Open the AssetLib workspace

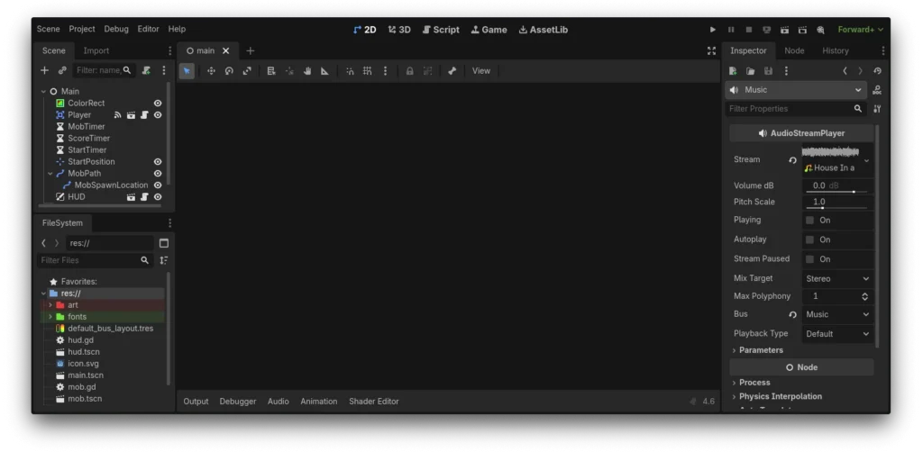pyautogui.click(x=544, y=30)
